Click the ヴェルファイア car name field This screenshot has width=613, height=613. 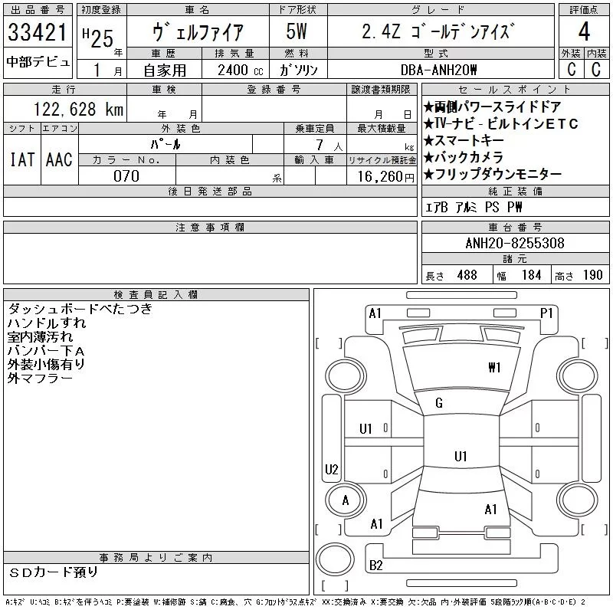(x=198, y=33)
